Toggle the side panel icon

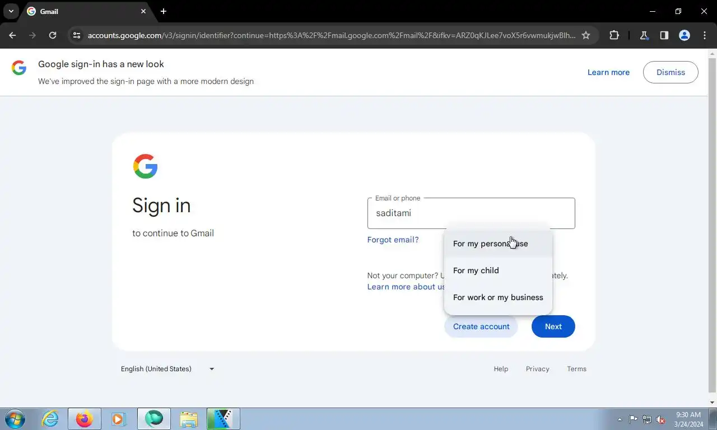pyautogui.click(x=664, y=35)
